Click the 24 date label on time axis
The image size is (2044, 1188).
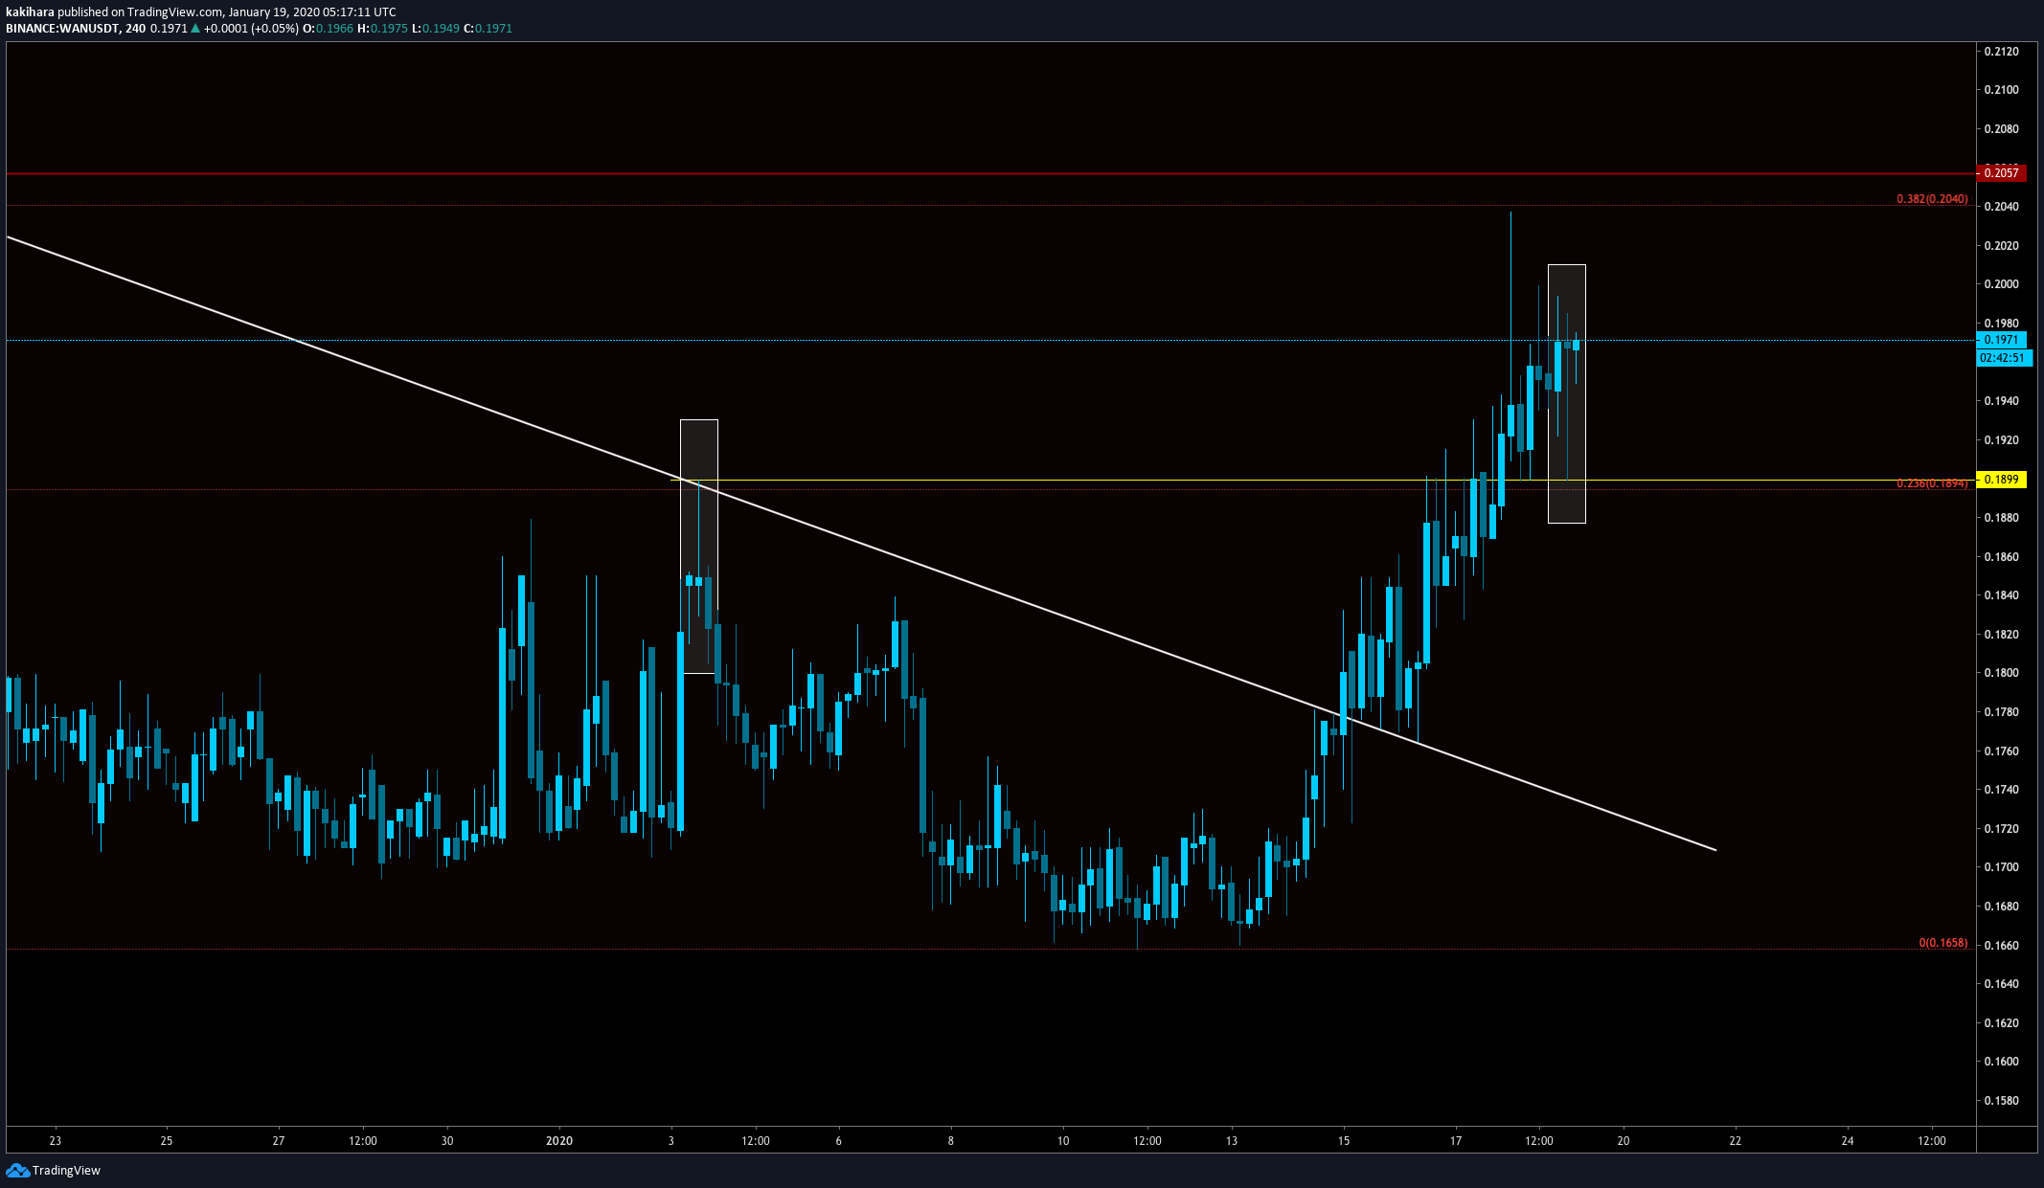coord(1848,1141)
